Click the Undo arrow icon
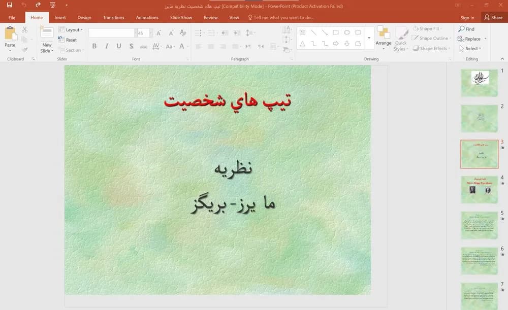Viewport: 508px width, 310px height. 24,5
